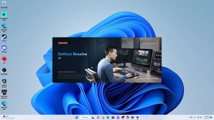Viewport: 214px width, 120px height.
Task: Open Microsoft Store from the taskbar
Action: (113, 117)
